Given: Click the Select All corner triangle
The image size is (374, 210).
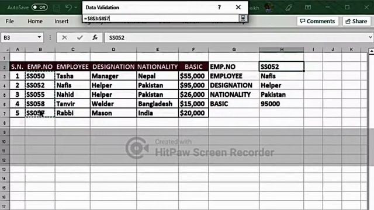Looking at the screenshot, I should (5, 50).
